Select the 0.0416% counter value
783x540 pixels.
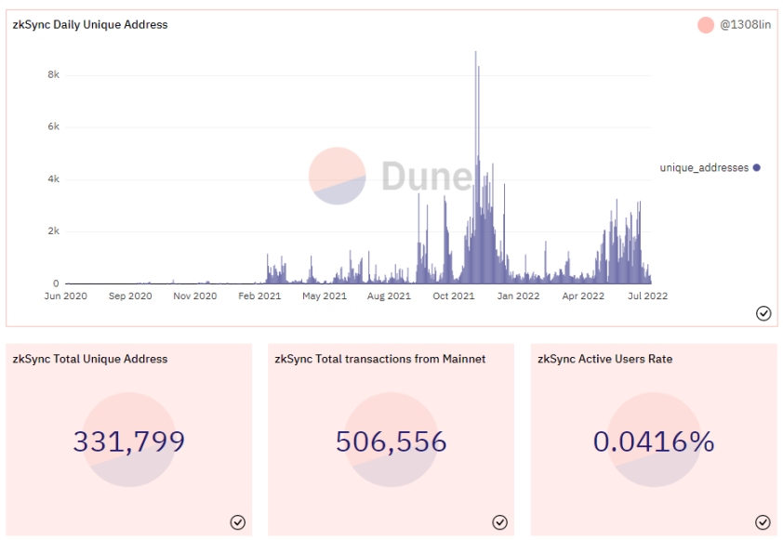coord(654,441)
